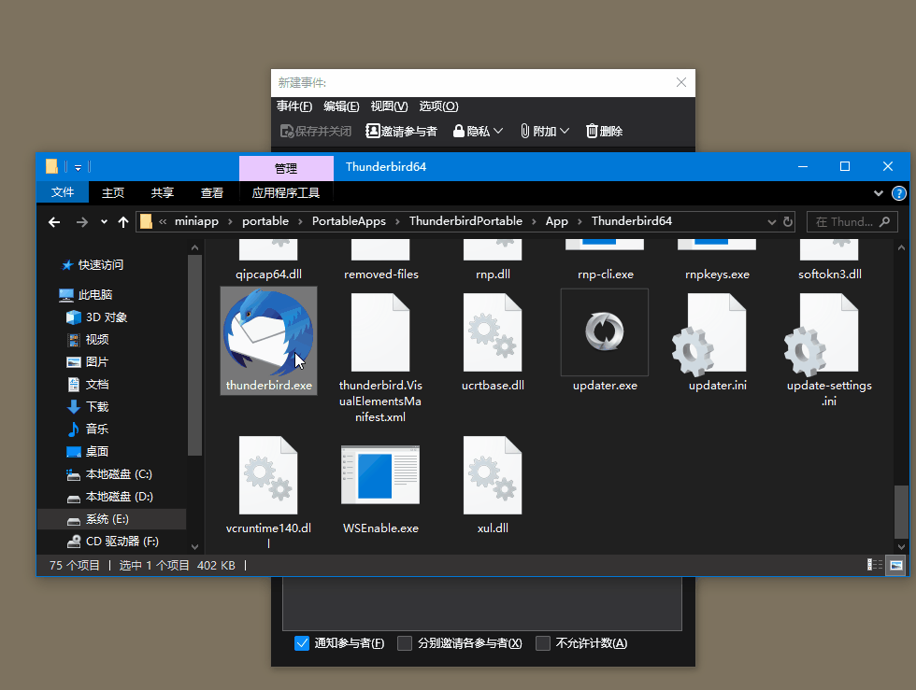
Task: Open the 查看 ribbon tab
Action: tap(212, 193)
